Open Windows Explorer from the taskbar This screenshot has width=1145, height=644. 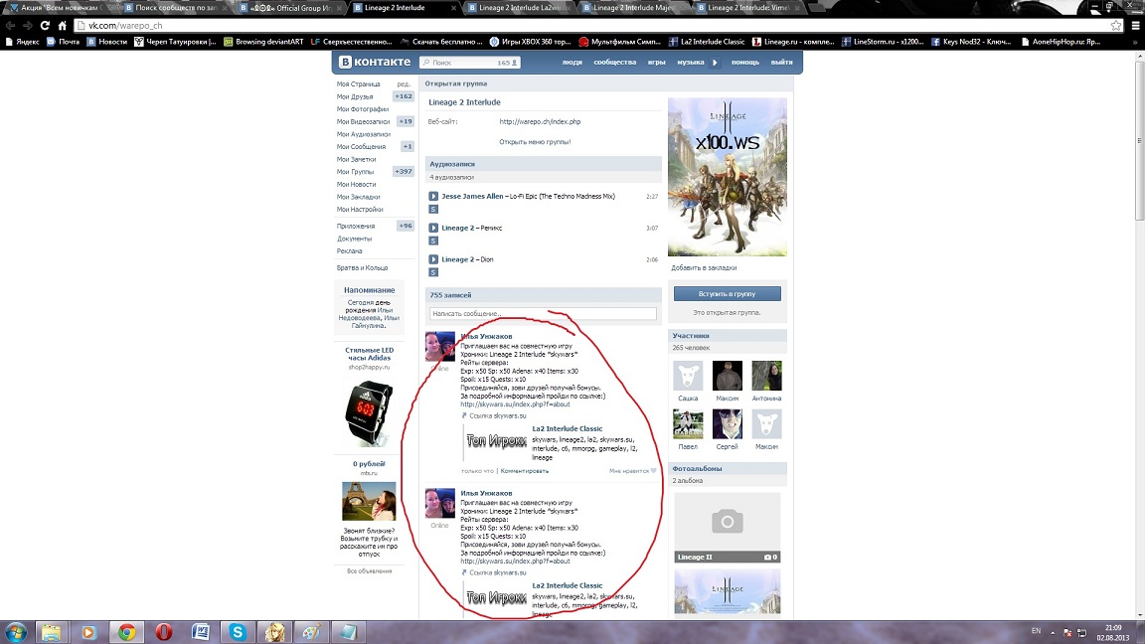[51, 632]
